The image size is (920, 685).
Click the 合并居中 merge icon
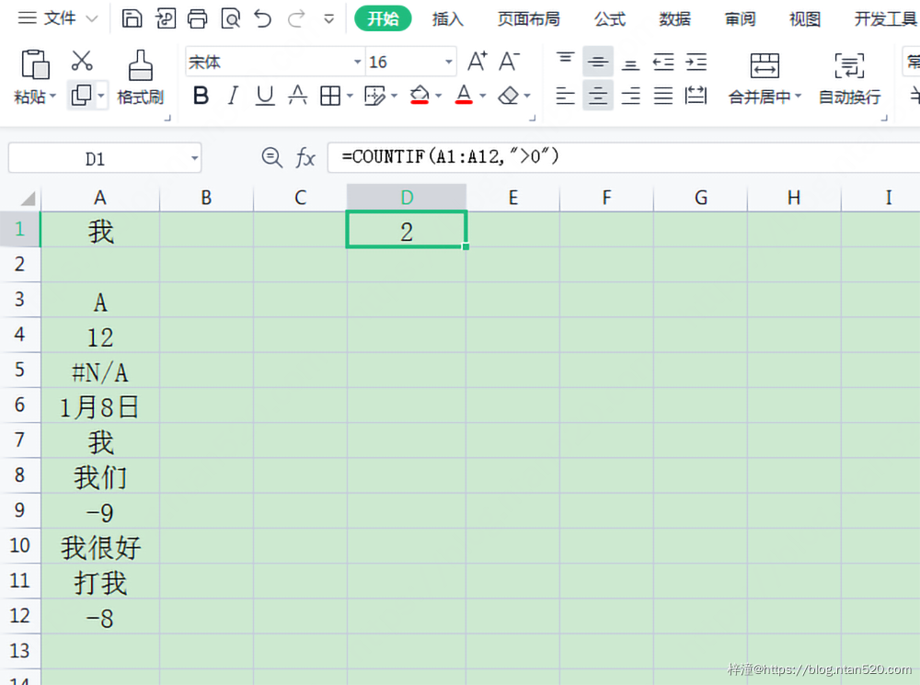pyautogui.click(x=765, y=65)
